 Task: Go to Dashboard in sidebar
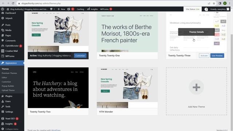tap(11, 13)
